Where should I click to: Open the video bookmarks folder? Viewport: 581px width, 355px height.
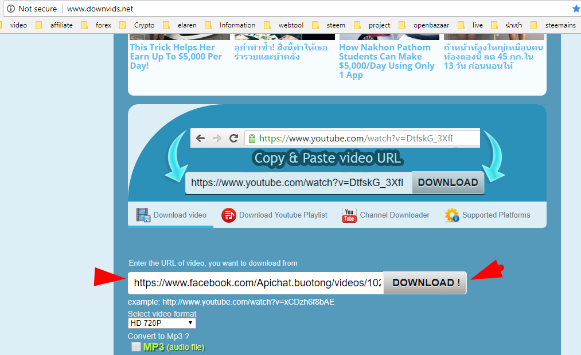click(x=14, y=25)
